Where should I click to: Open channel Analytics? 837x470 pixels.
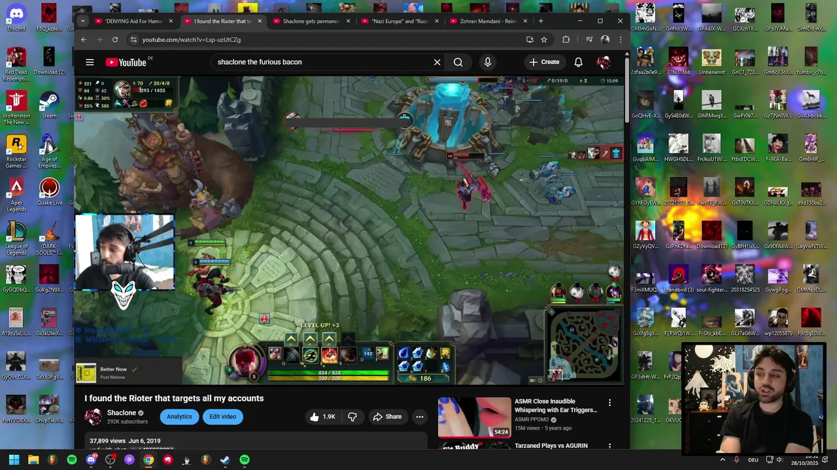[x=179, y=416]
